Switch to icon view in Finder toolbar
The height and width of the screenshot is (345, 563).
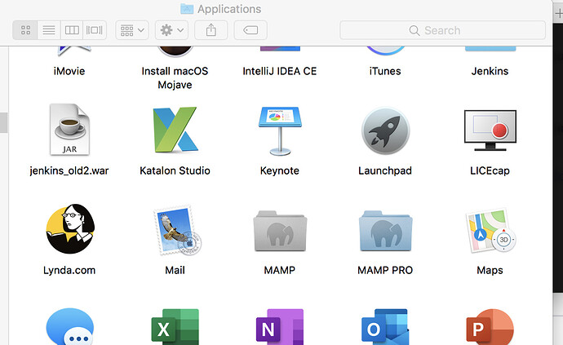pos(25,30)
